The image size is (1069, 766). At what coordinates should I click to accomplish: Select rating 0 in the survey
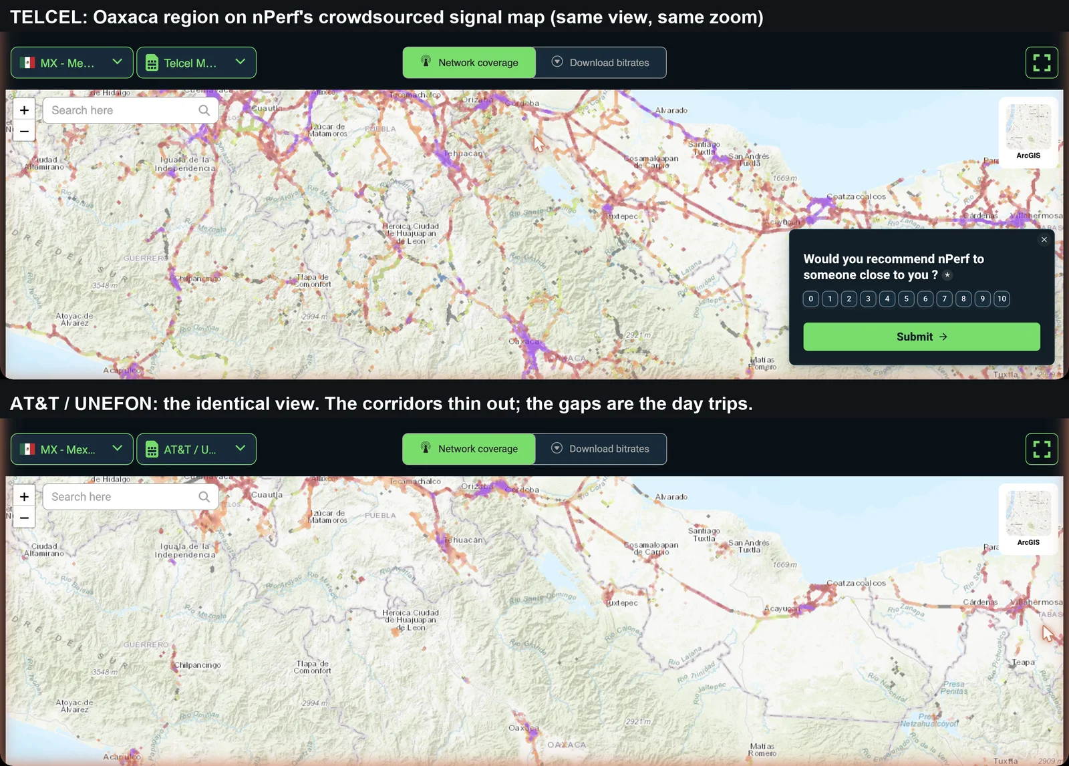click(811, 299)
